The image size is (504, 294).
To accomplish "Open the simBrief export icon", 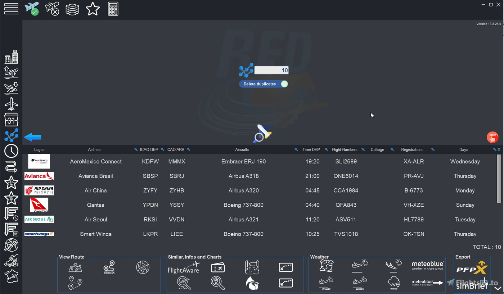I will click(x=472, y=285).
